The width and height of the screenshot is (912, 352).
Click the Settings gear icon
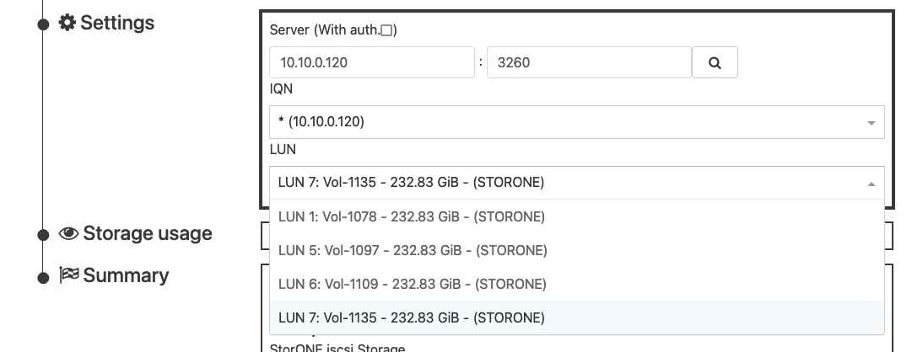coord(67,24)
